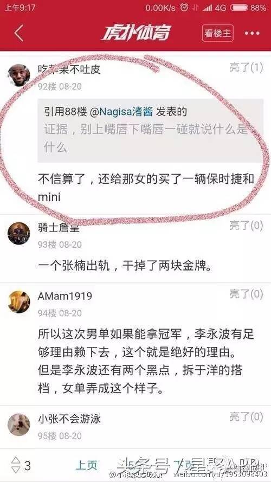271x482 pixels.
Task: Open @Nagisa渚酱 mention link
Action: pos(121,112)
